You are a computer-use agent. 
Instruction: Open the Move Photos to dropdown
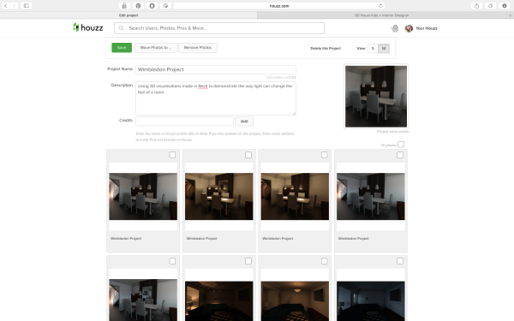(x=156, y=48)
